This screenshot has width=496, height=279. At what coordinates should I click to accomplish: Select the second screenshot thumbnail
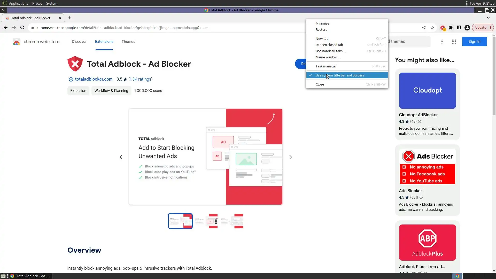pyautogui.click(x=207, y=221)
